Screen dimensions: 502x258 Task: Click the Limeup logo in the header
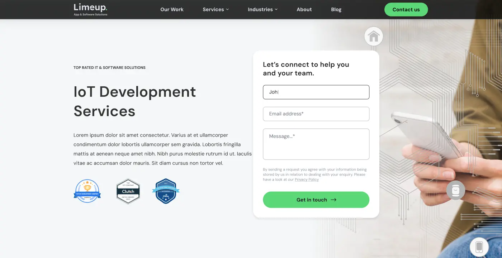(x=90, y=9)
